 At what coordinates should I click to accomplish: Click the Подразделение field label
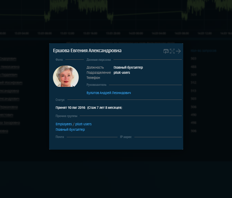coord(99,72)
